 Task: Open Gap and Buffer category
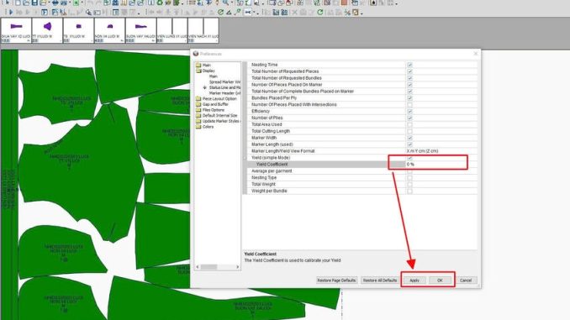(215, 104)
